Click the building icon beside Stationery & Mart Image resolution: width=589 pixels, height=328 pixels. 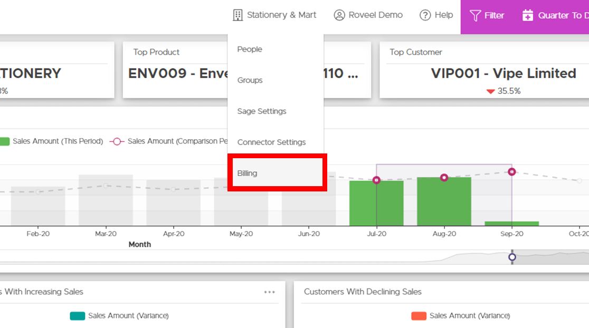238,15
